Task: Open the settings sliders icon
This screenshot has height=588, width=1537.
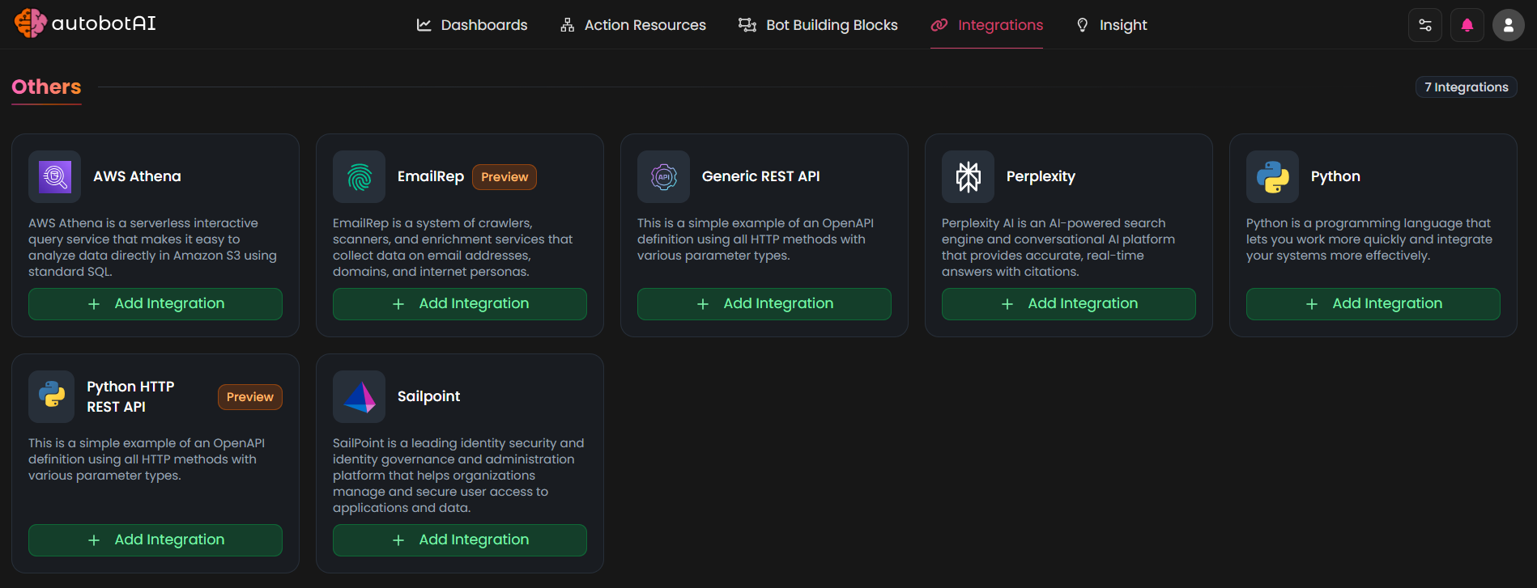Action: [1425, 25]
